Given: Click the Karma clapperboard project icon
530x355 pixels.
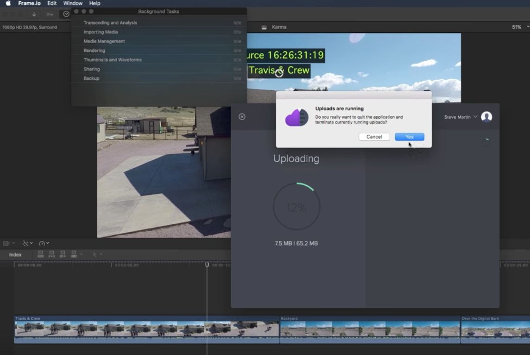Looking at the screenshot, I should (x=264, y=27).
